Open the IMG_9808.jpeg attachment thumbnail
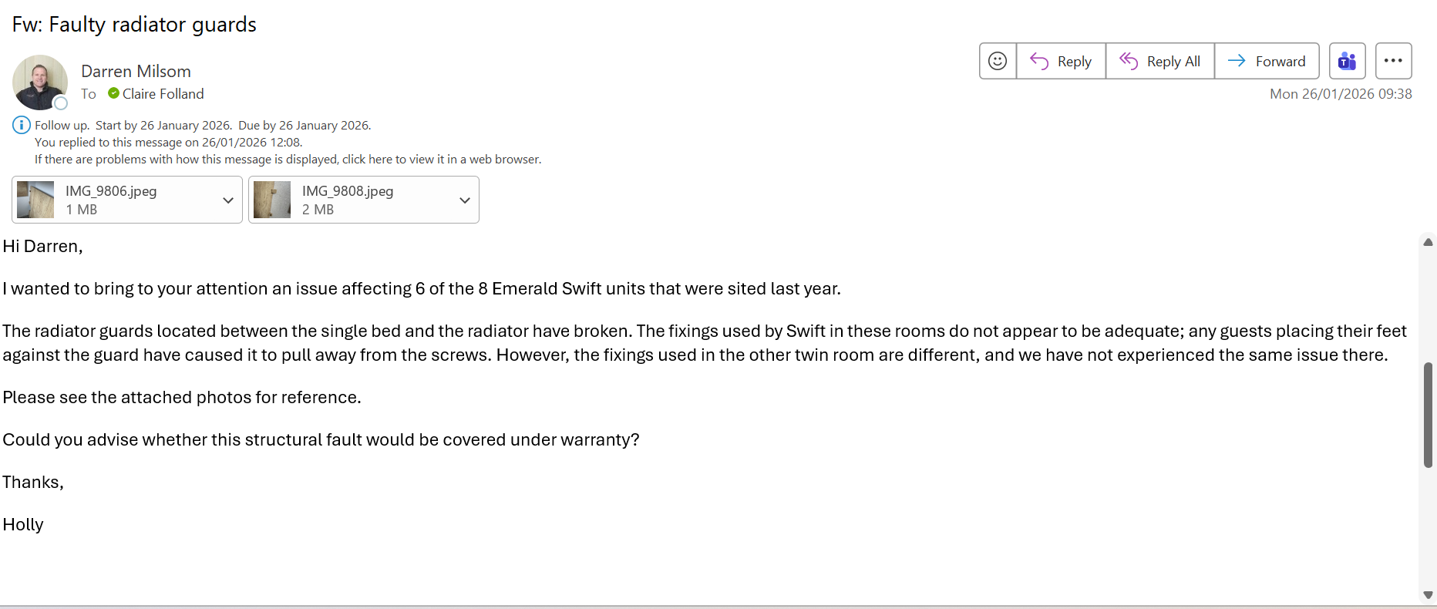This screenshot has width=1437, height=609. click(272, 200)
